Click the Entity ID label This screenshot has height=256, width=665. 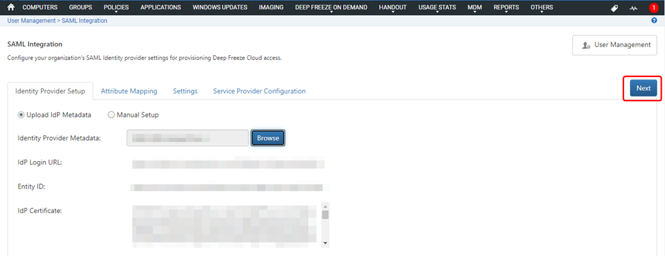click(x=31, y=186)
